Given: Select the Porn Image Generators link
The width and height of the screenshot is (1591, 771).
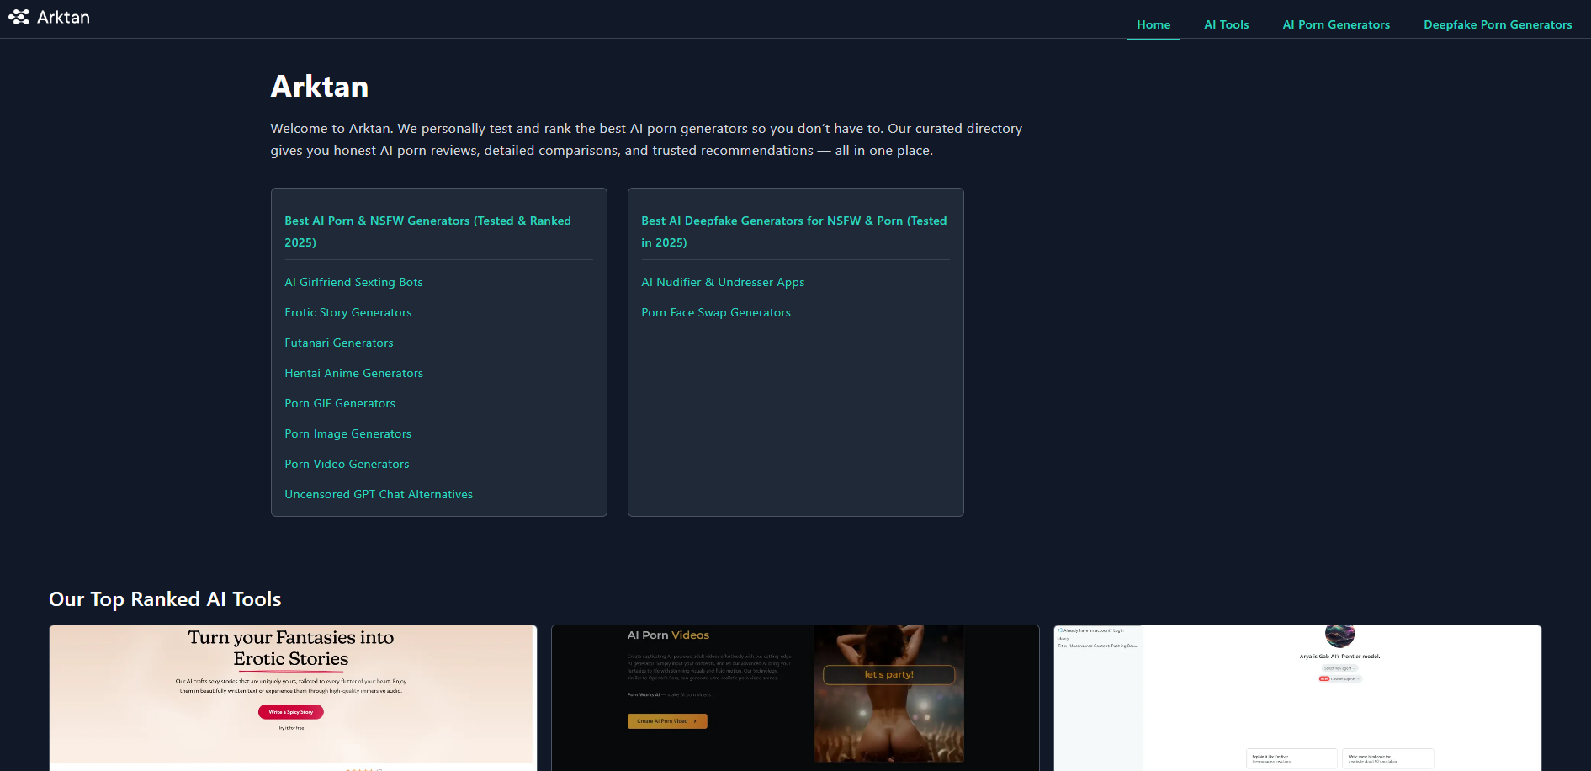Looking at the screenshot, I should pos(347,433).
